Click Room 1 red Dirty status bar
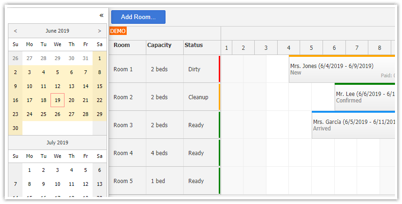 (219, 69)
